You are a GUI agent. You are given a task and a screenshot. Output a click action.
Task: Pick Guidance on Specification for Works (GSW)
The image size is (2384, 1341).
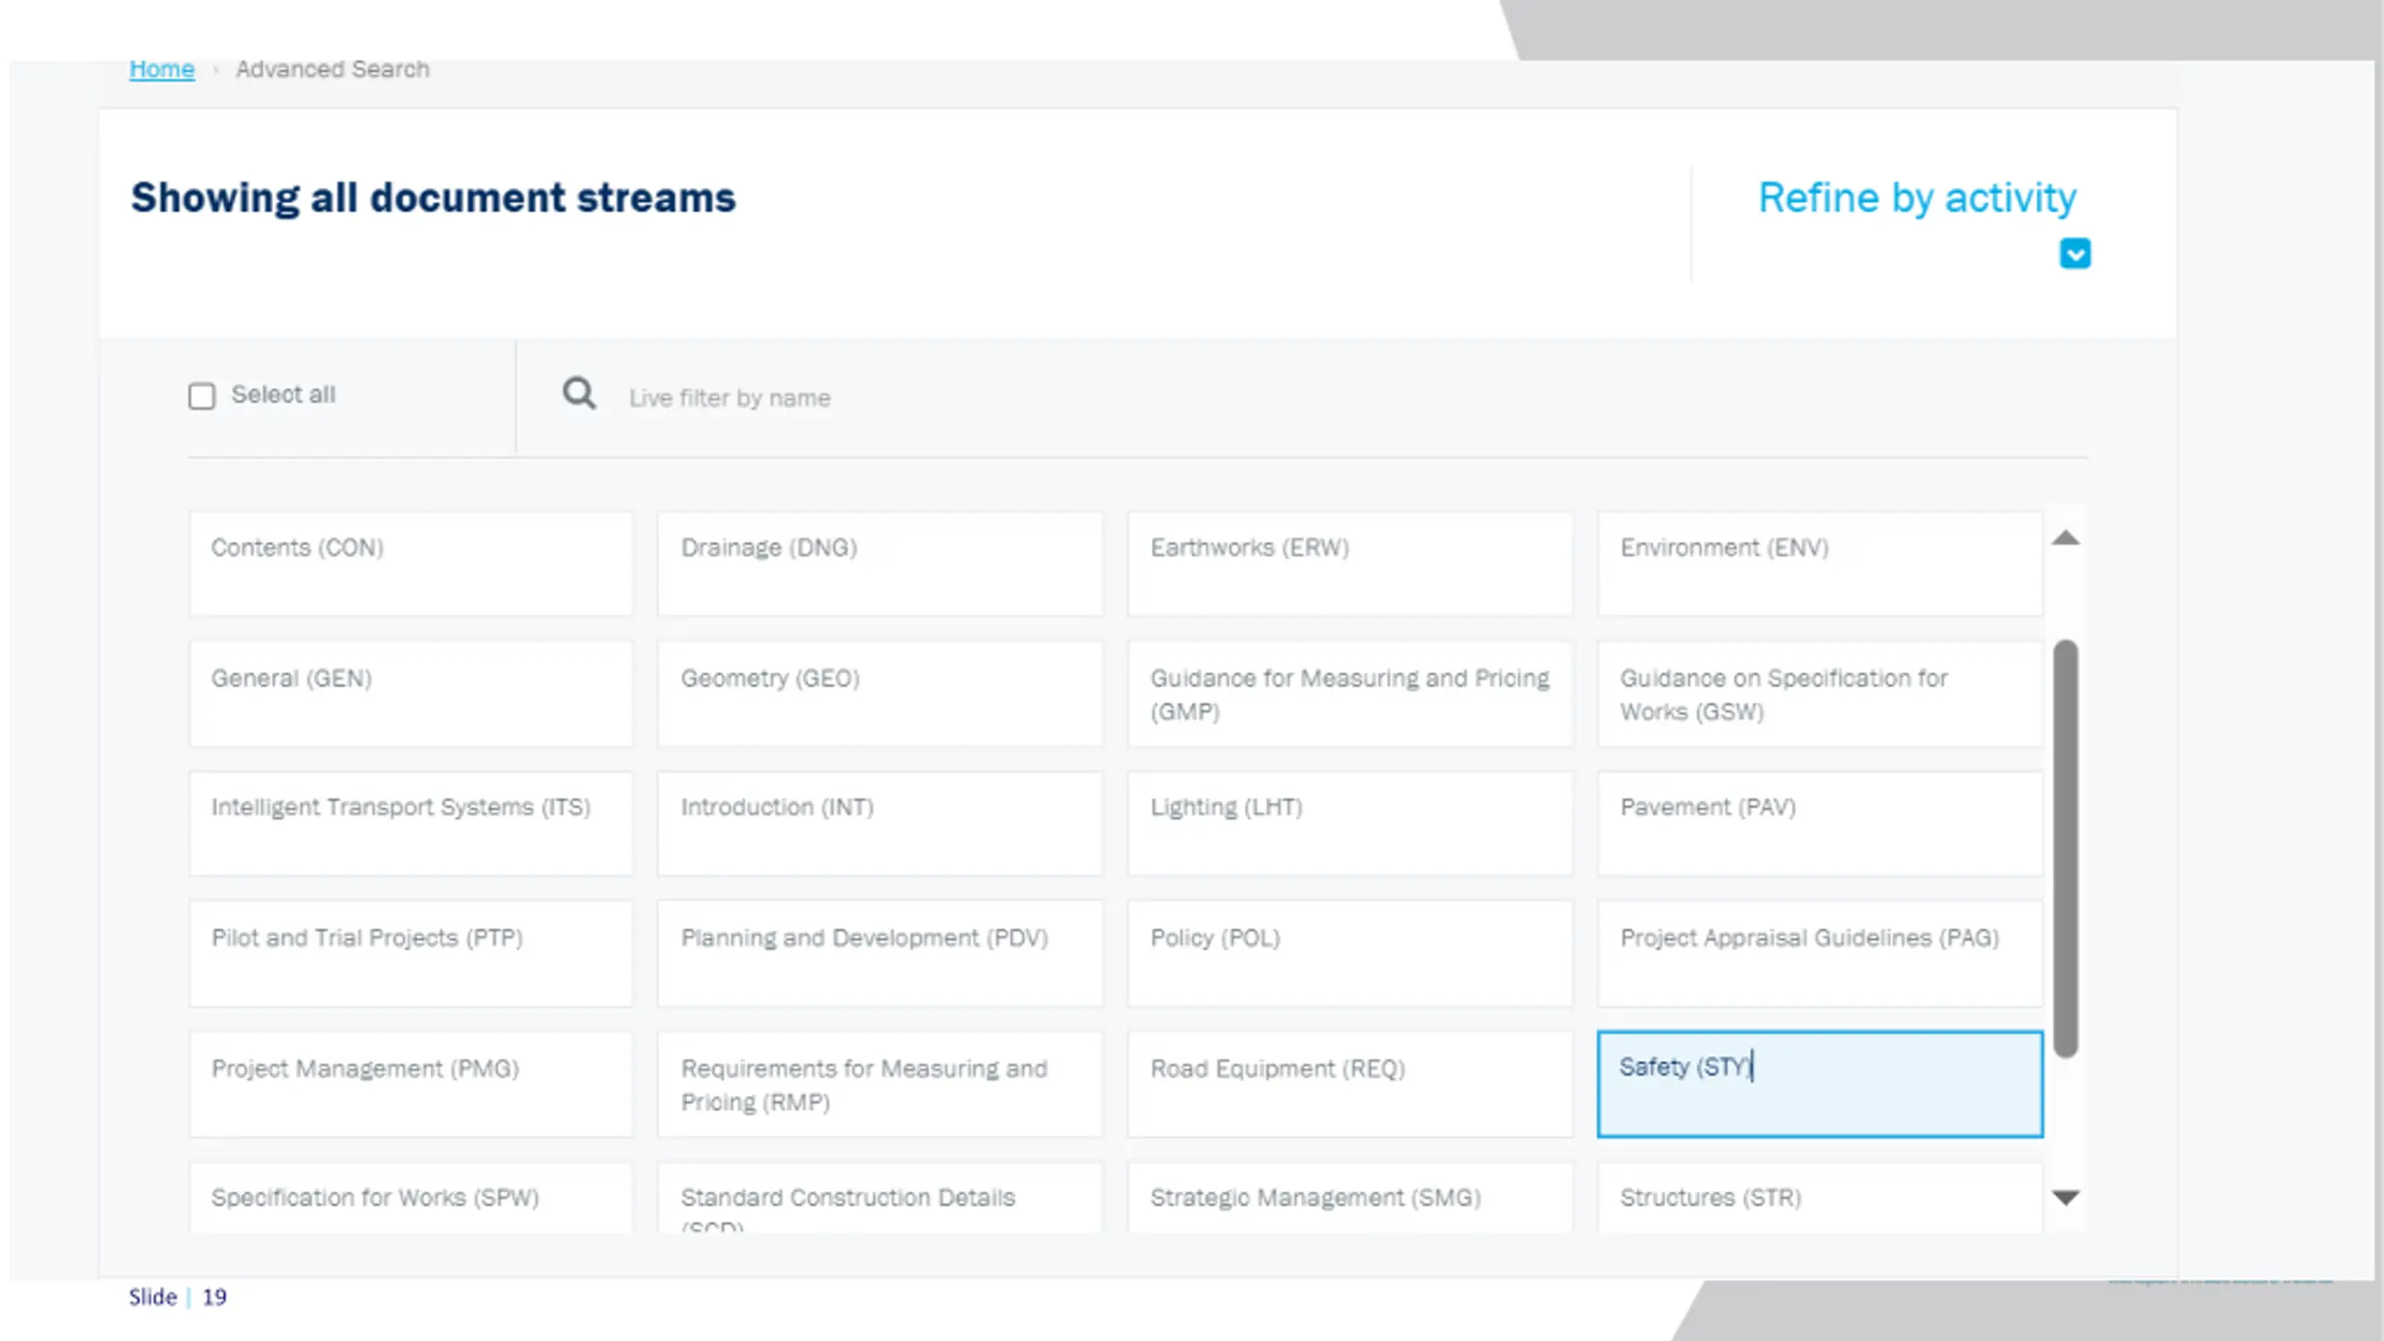[x=1820, y=694]
